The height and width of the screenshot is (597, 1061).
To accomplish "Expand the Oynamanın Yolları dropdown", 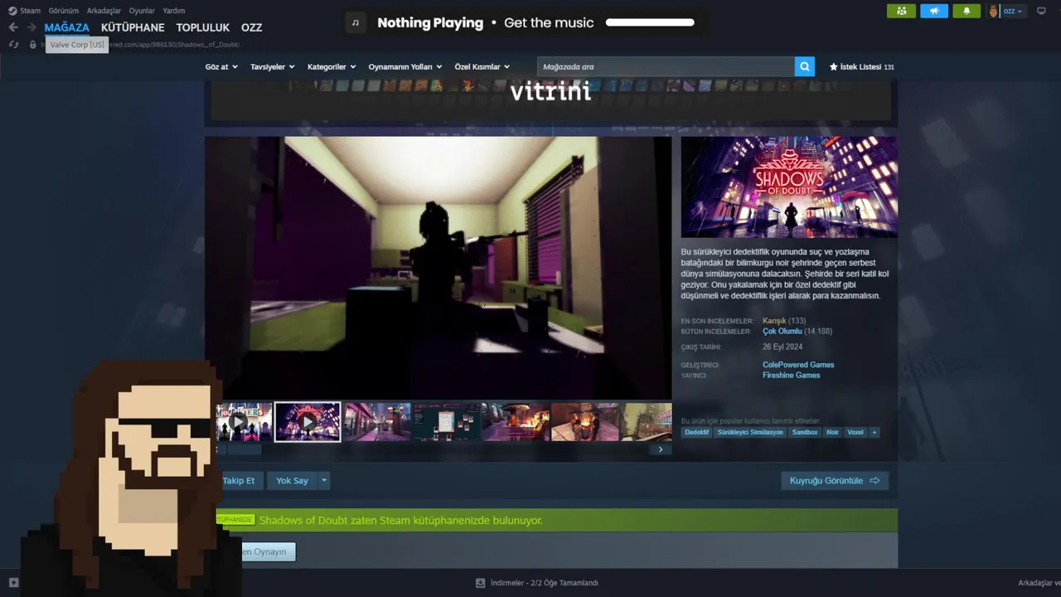I will click(405, 66).
